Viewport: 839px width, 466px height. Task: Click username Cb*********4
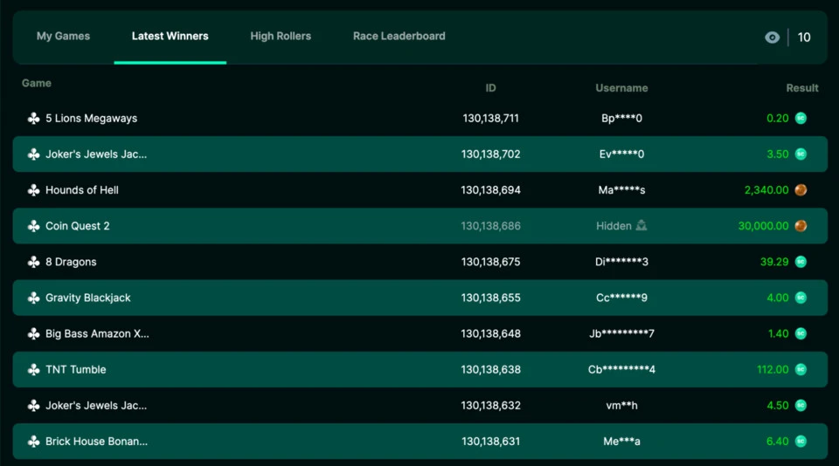click(x=621, y=369)
